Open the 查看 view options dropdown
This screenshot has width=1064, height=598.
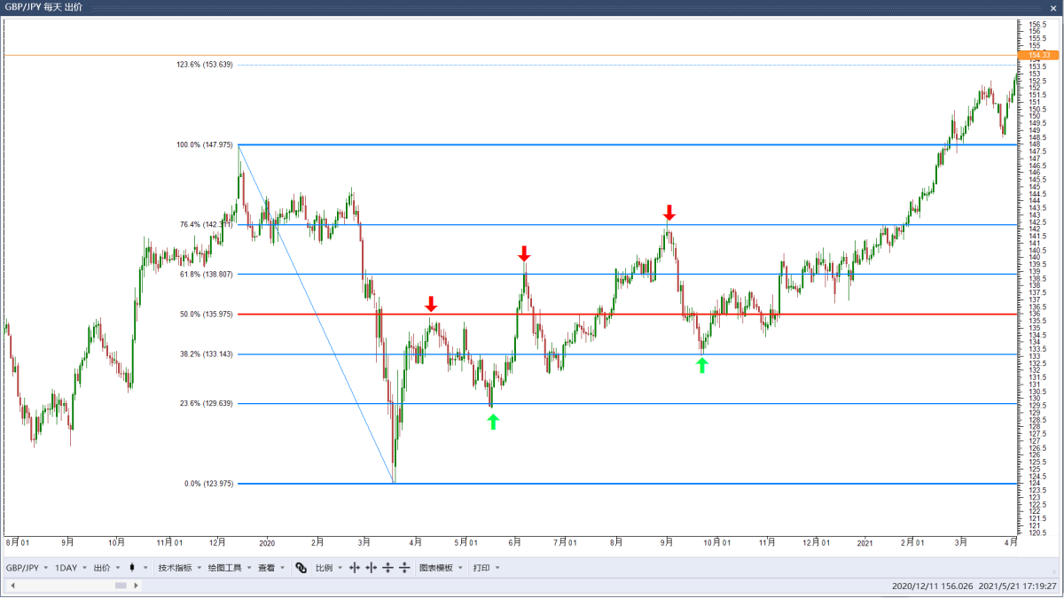[266, 568]
